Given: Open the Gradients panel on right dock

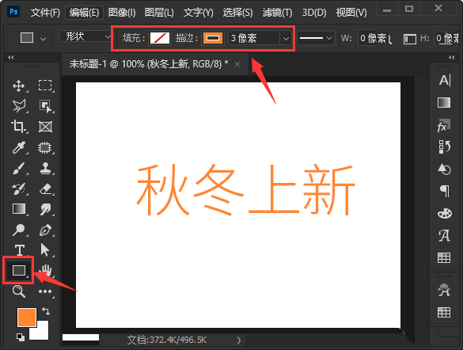Looking at the screenshot, I should (x=444, y=102).
